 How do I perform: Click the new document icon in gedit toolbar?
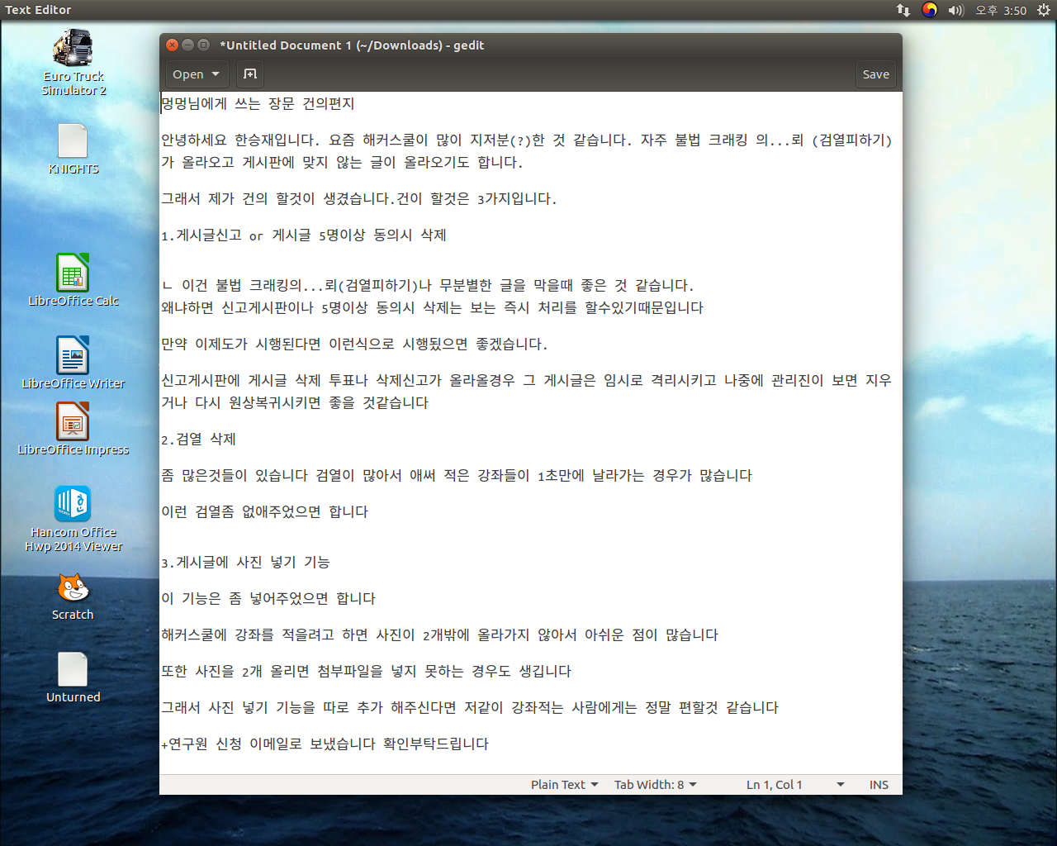(x=250, y=74)
